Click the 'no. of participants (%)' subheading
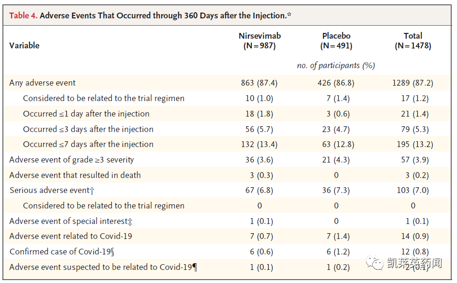Image resolution: width=457 pixels, height=283 pixels. (336, 65)
